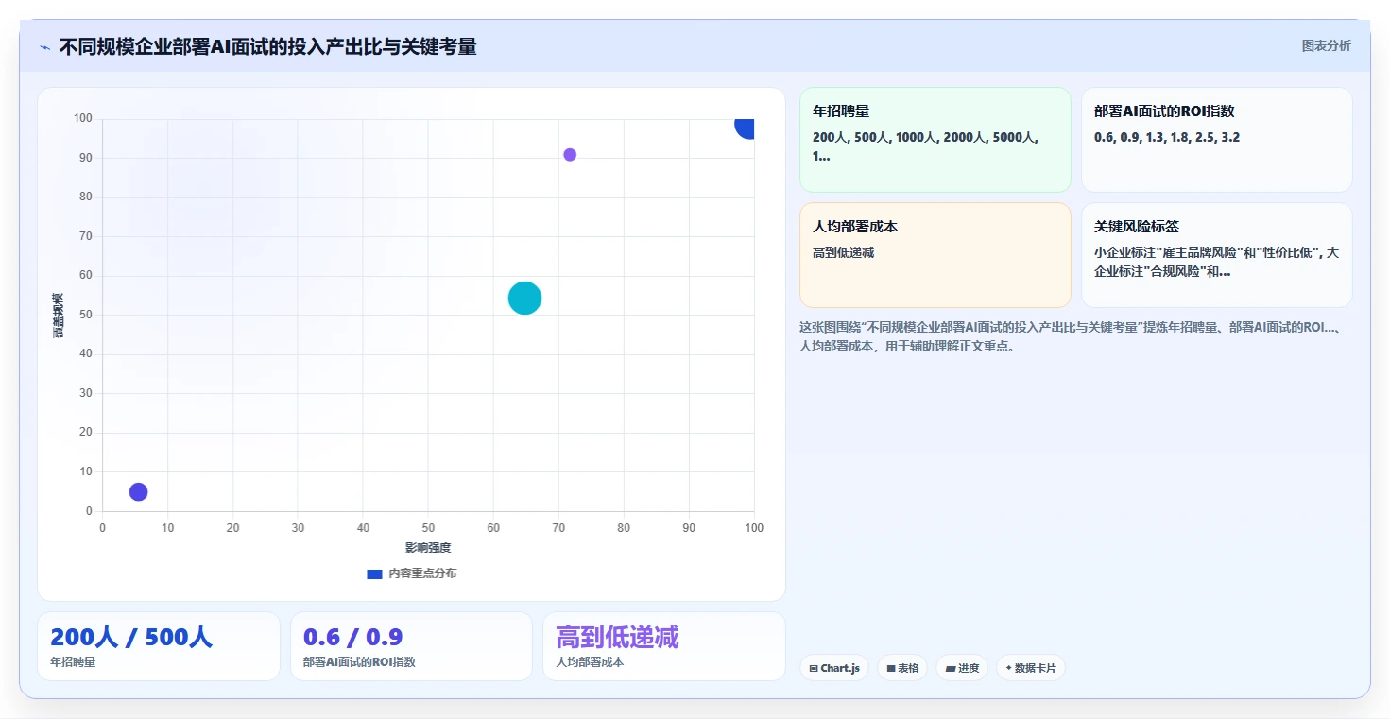Click the 数据卡片 tag

click(1030, 668)
